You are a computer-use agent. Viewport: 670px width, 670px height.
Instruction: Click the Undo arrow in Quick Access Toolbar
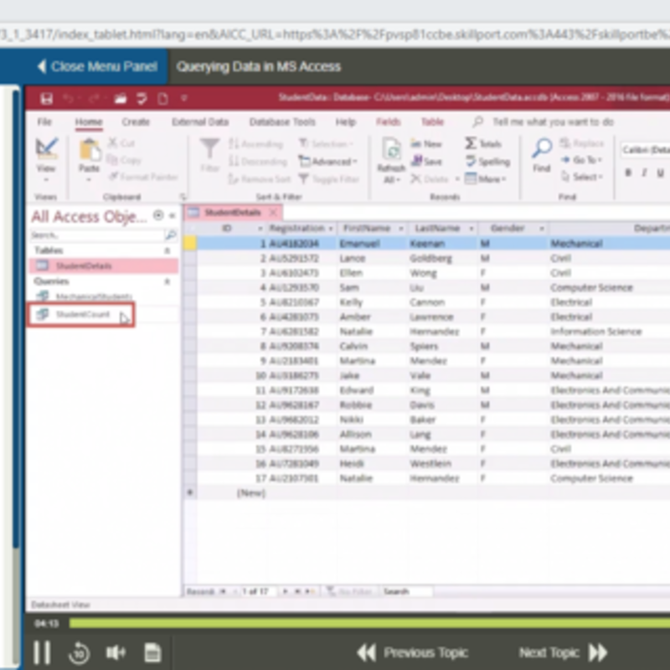click(69, 99)
